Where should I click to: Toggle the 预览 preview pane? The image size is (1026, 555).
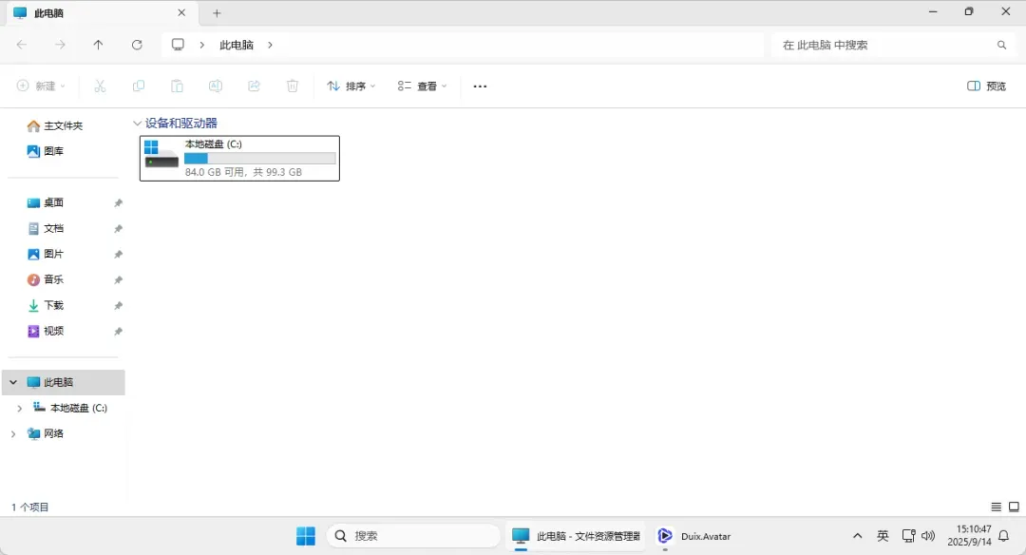986,86
